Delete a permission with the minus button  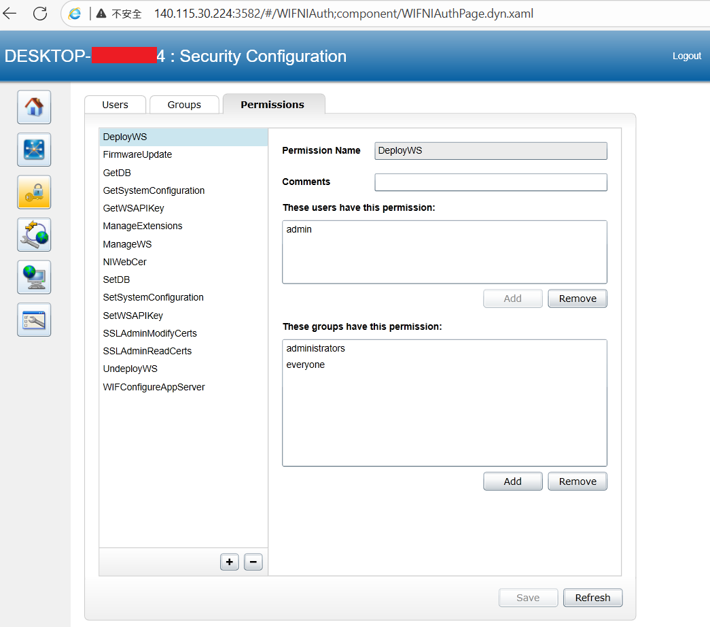coord(253,562)
